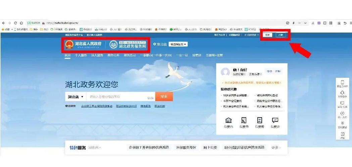Click the undo/restore tab arrow icon
352x167 pixels.
(x=345, y=23)
